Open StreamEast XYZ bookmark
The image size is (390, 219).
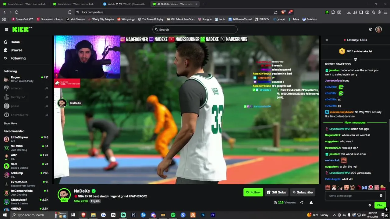click(22, 19)
